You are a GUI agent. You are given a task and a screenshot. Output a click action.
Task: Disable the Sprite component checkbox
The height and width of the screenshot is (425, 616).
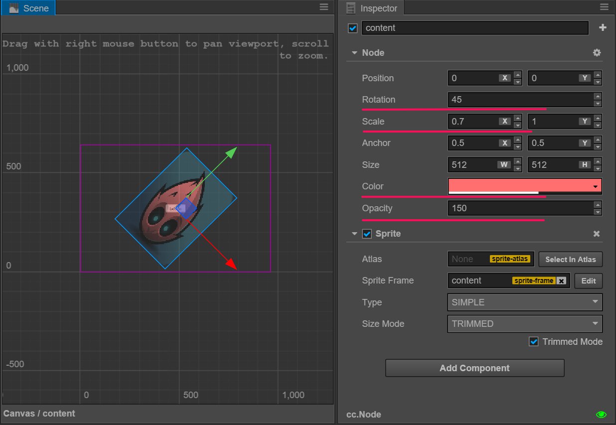(x=367, y=234)
